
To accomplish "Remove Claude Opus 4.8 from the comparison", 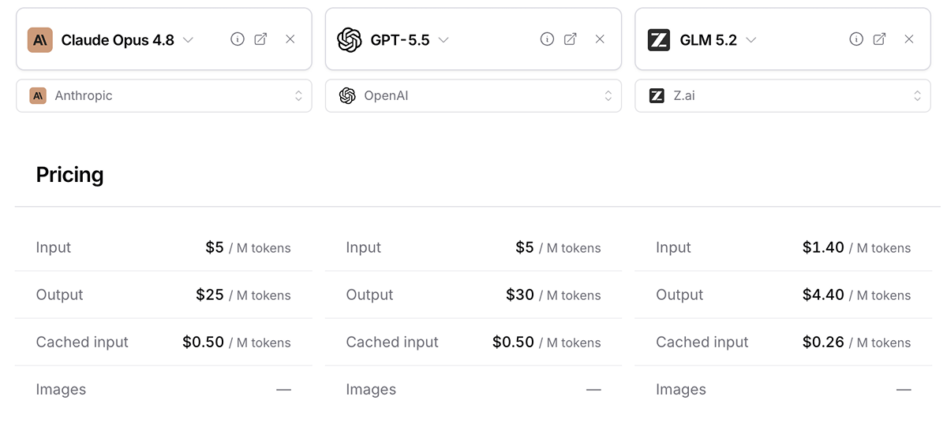I will click(x=290, y=39).
